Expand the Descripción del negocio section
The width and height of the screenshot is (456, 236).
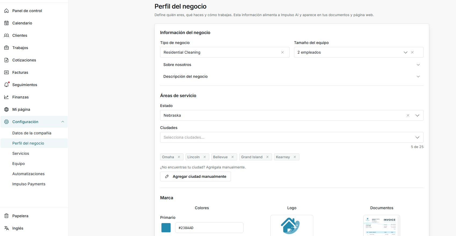pos(292,76)
